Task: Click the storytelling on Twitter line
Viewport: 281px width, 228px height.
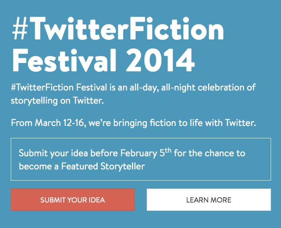Action: point(57,100)
